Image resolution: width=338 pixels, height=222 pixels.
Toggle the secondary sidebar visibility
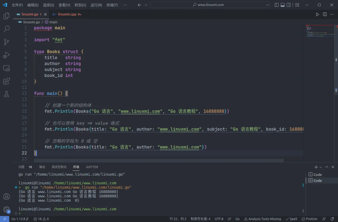pos(289,5)
